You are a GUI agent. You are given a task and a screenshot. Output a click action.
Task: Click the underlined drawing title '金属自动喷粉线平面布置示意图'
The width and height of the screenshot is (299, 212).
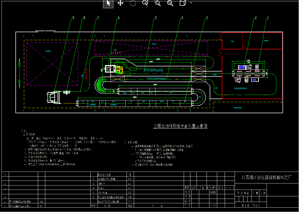click(x=180, y=126)
